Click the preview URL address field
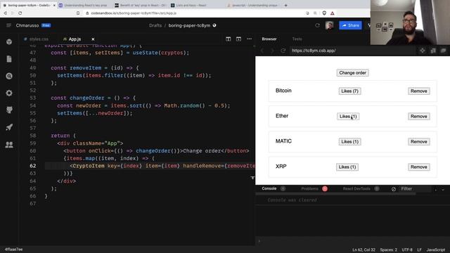450x253 pixels. (353, 51)
